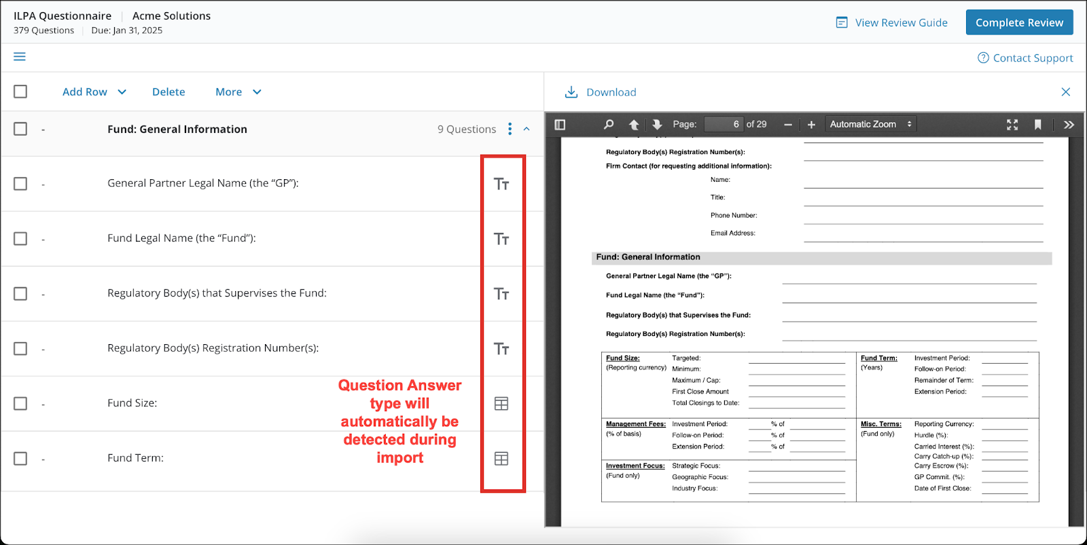Viewport: 1087px width, 545px height.
Task: Click the Contact Support link
Action: point(1033,58)
